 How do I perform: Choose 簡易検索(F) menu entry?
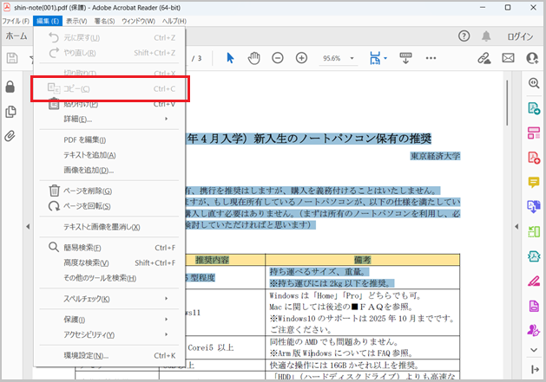[109, 248]
